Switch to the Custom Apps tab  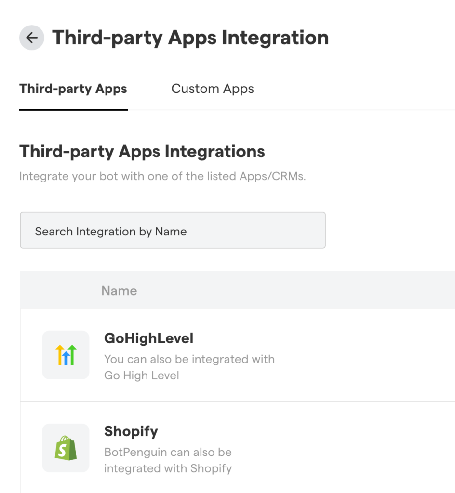[213, 89]
